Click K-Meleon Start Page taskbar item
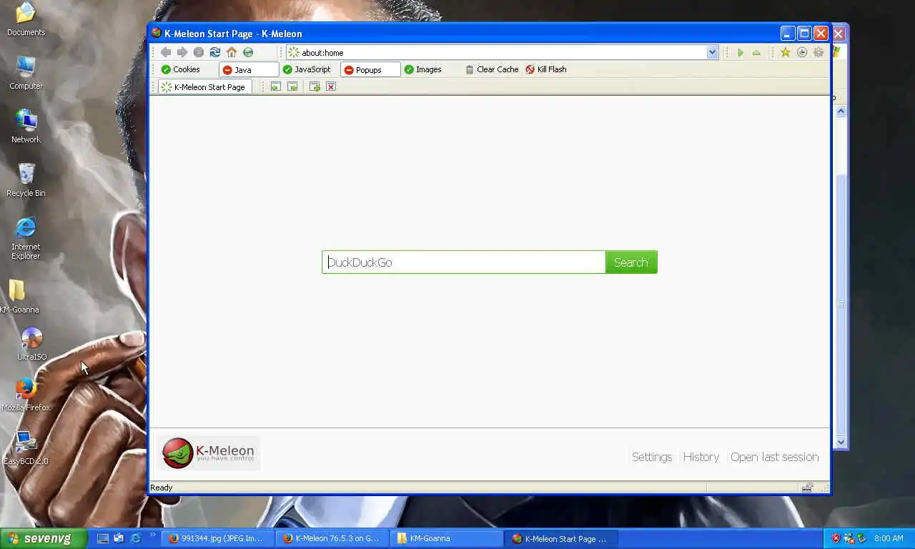 pos(561,539)
